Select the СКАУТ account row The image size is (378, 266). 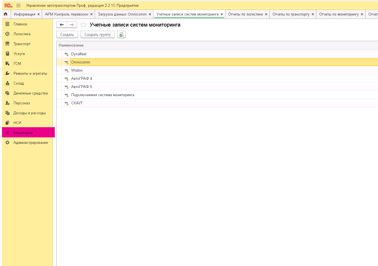click(77, 103)
